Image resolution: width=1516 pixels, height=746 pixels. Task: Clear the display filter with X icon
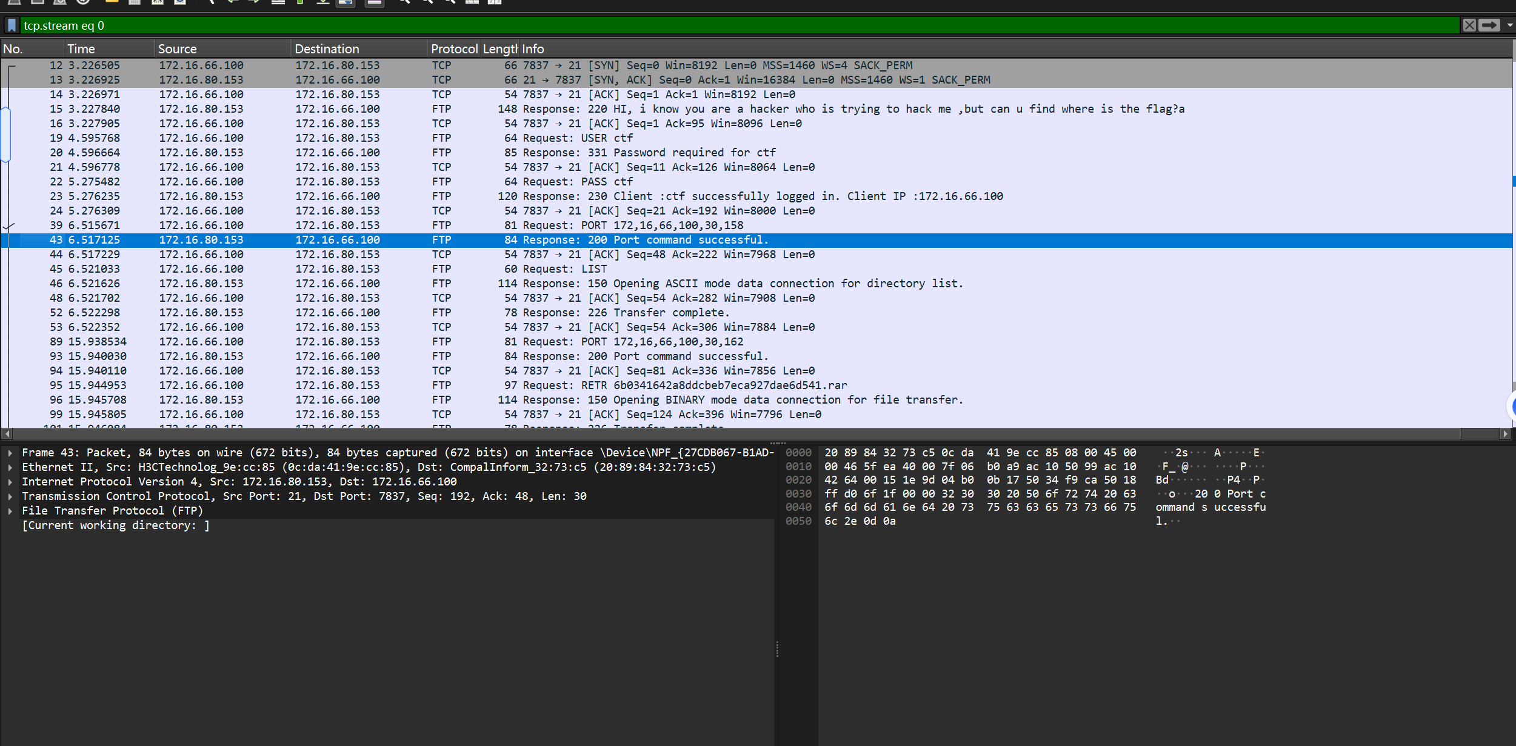(1469, 25)
